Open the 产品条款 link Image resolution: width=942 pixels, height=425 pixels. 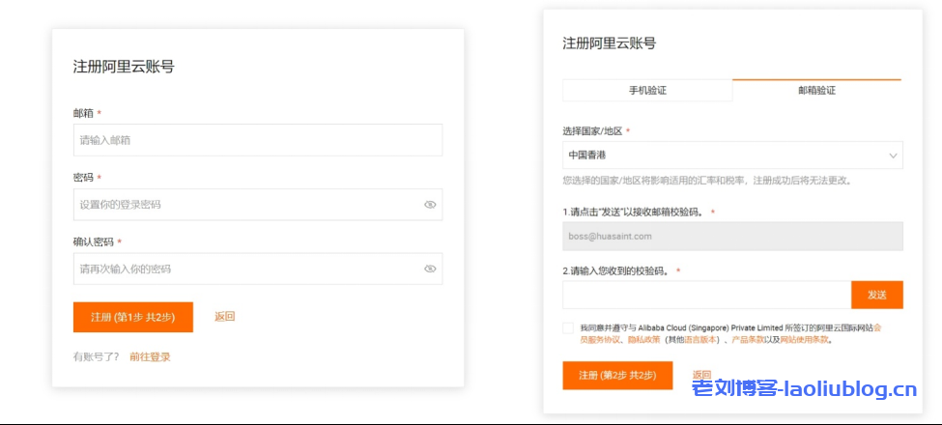tap(748, 340)
